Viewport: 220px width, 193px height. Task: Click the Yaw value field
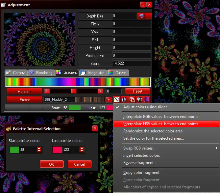coord(132,32)
